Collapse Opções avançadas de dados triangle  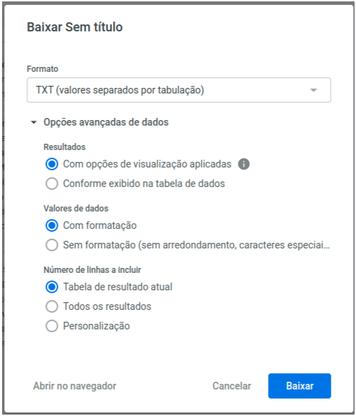tap(34, 122)
